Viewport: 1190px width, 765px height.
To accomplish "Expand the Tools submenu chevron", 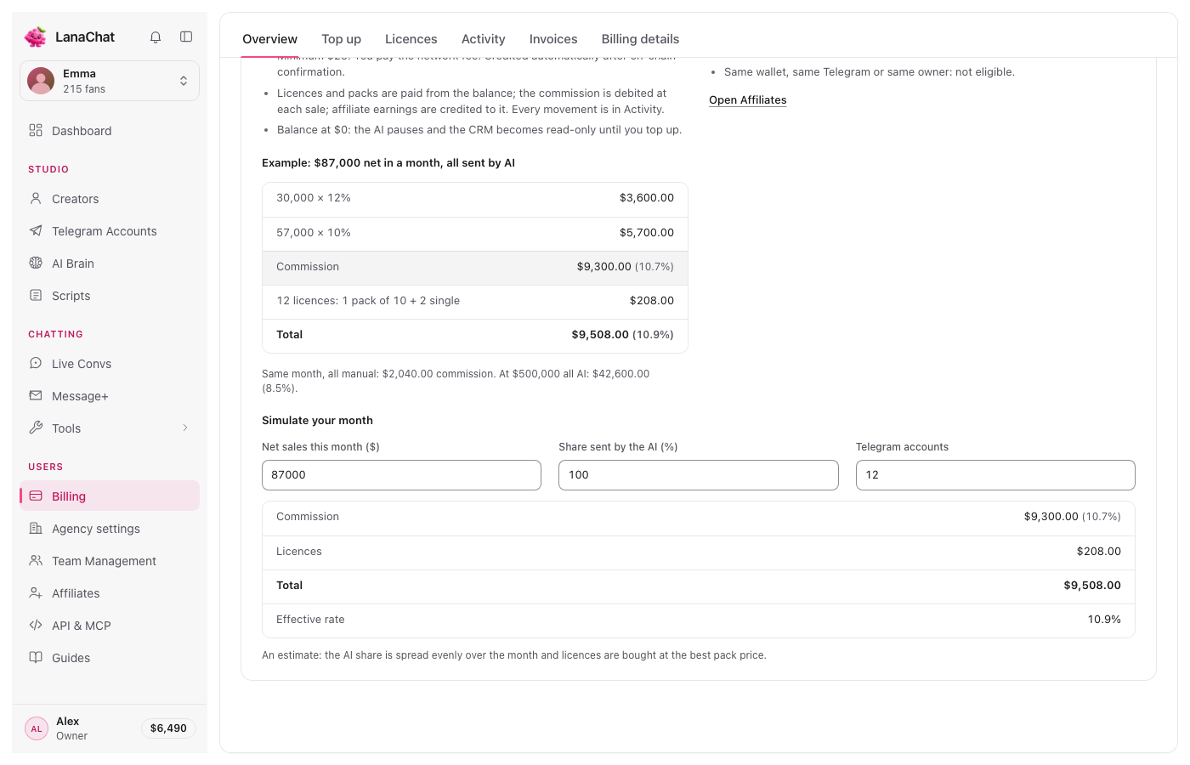I will 184,428.
